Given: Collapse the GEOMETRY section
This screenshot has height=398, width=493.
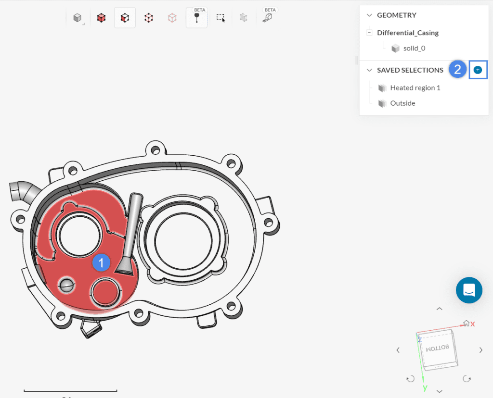Looking at the screenshot, I should coord(369,15).
